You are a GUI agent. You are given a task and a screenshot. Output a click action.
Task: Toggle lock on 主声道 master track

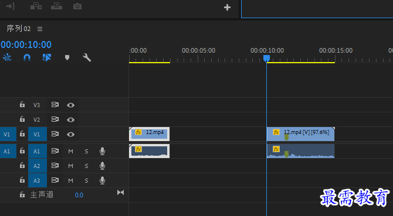tap(22, 194)
